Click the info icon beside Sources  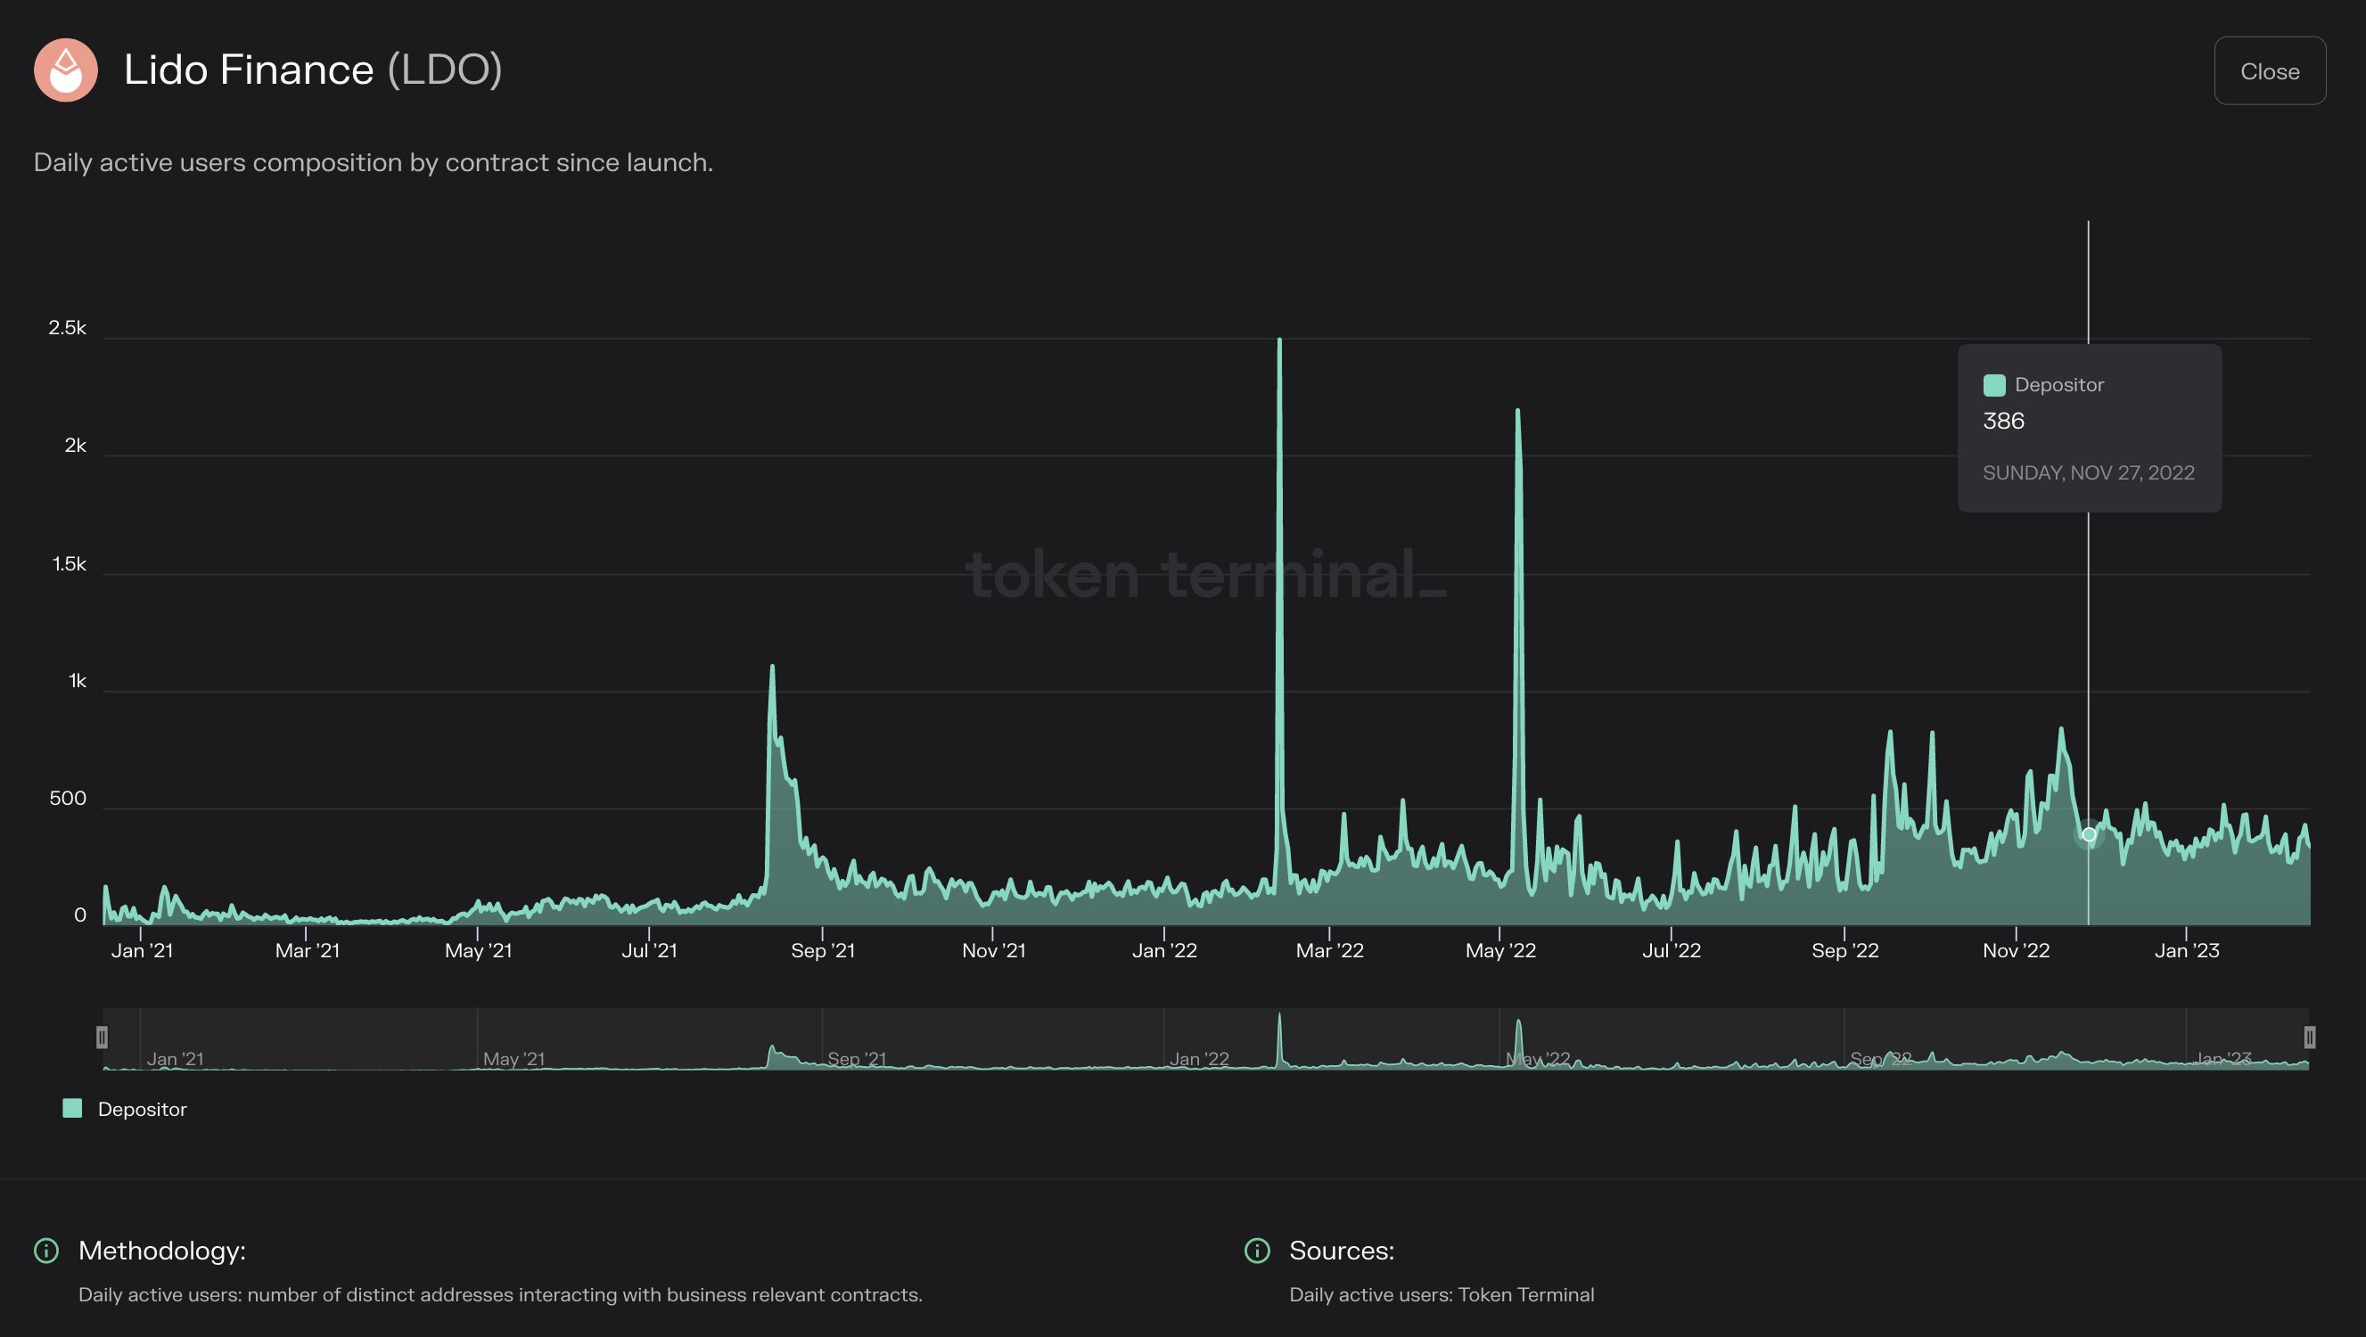click(1256, 1250)
